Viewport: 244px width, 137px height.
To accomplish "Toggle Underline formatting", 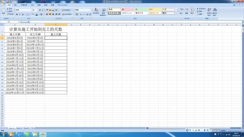I will click(23, 14).
